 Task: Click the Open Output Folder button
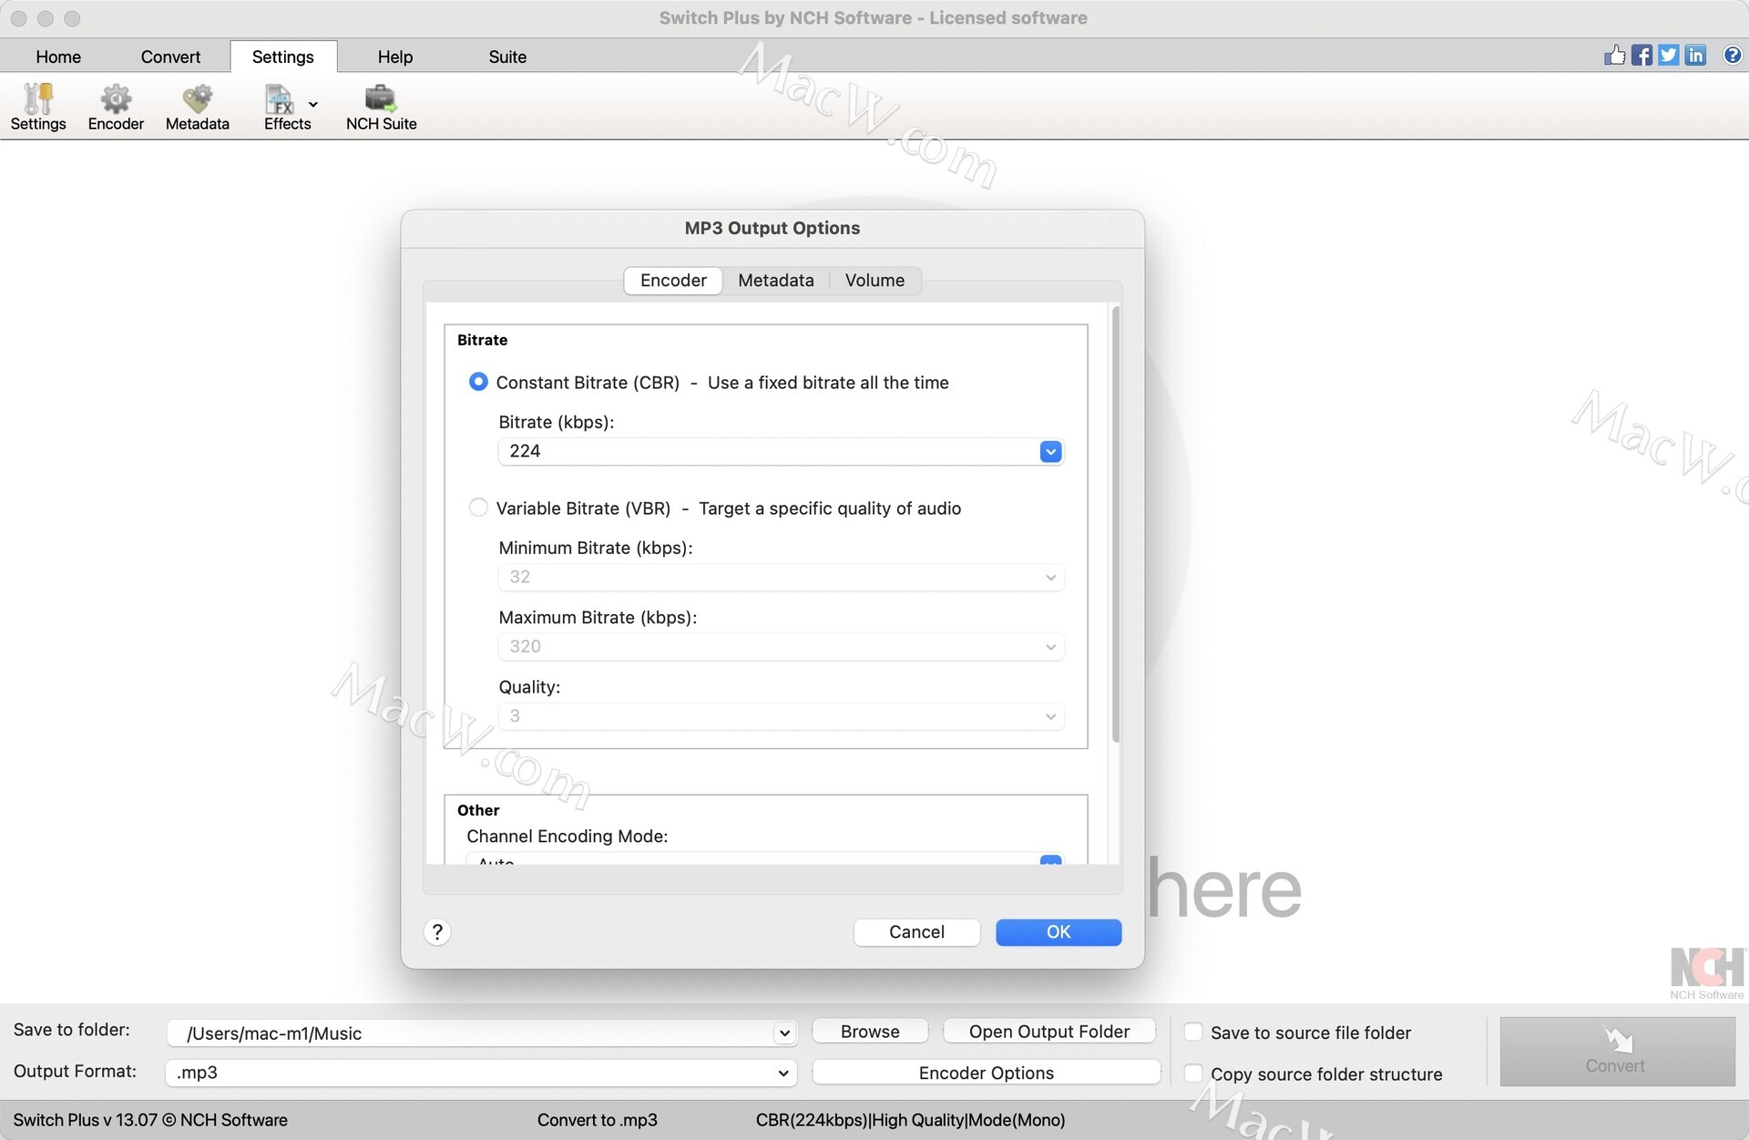click(1048, 1032)
